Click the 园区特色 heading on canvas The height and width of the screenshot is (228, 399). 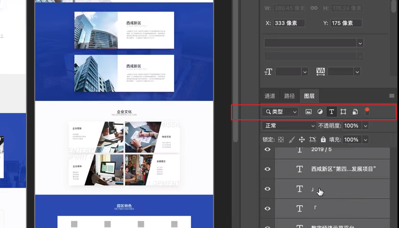(124, 206)
